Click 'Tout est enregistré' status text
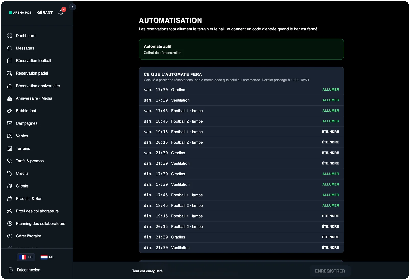The height and width of the screenshot is (280, 410). tap(147, 271)
